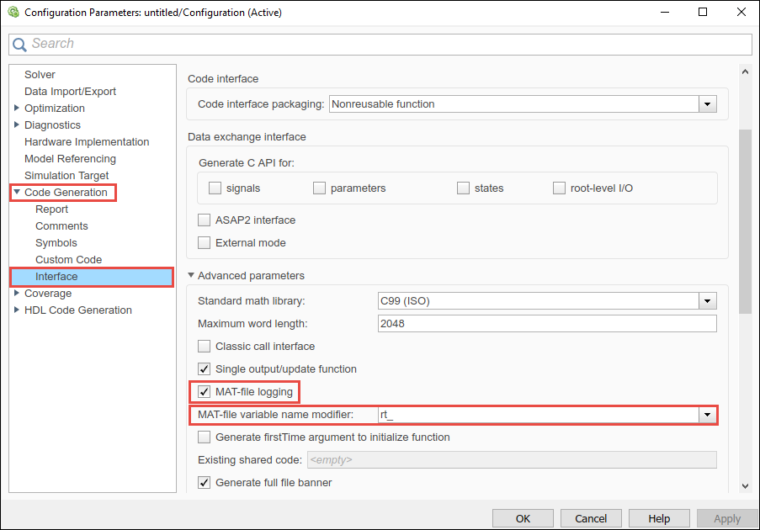This screenshot has width=760, height=530.
Task: Click the search magnifier icon
Action: coord(19,44)
